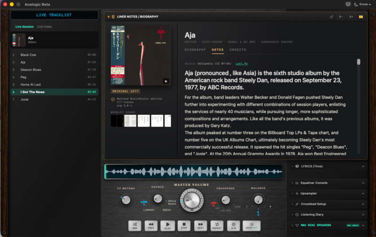Select the CUE Index tab
The width and height of the screenshot is (376, 237).
click(44, 27)
